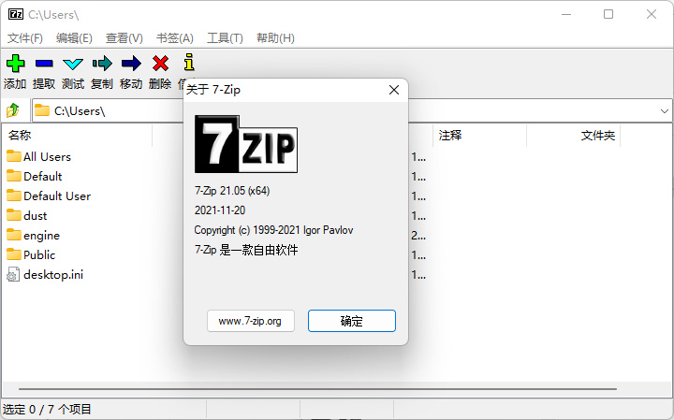Select the 'All Users' row text
Screen dimensions: 674x420
[x=48, y=156]
